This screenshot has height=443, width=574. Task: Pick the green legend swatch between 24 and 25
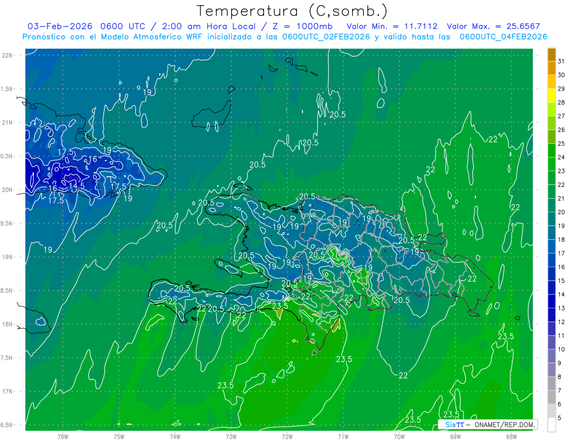[x=552, y=150]
